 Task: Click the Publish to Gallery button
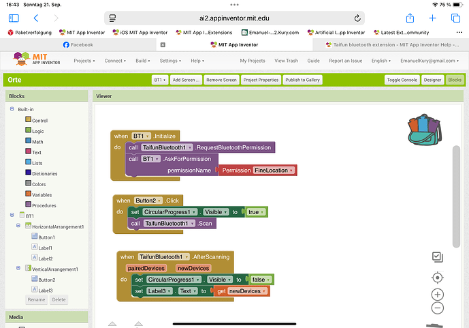(302, 80)
